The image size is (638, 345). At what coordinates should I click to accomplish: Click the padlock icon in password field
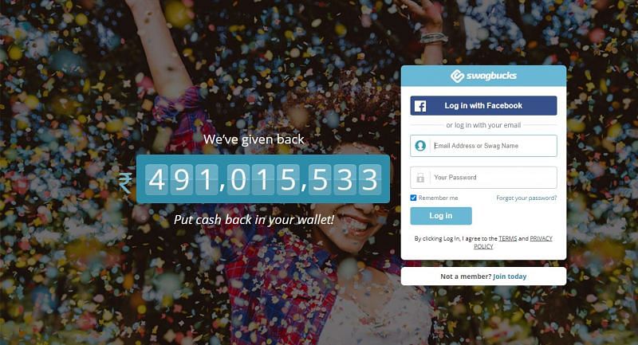(x=420, y=178)
